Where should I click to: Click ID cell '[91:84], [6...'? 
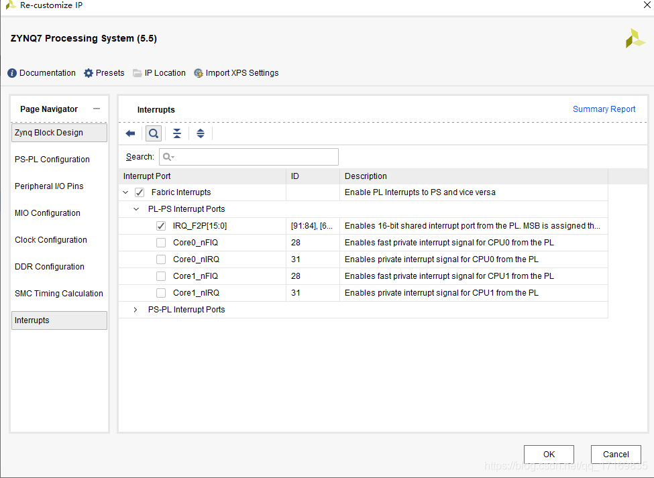point(311,226)
